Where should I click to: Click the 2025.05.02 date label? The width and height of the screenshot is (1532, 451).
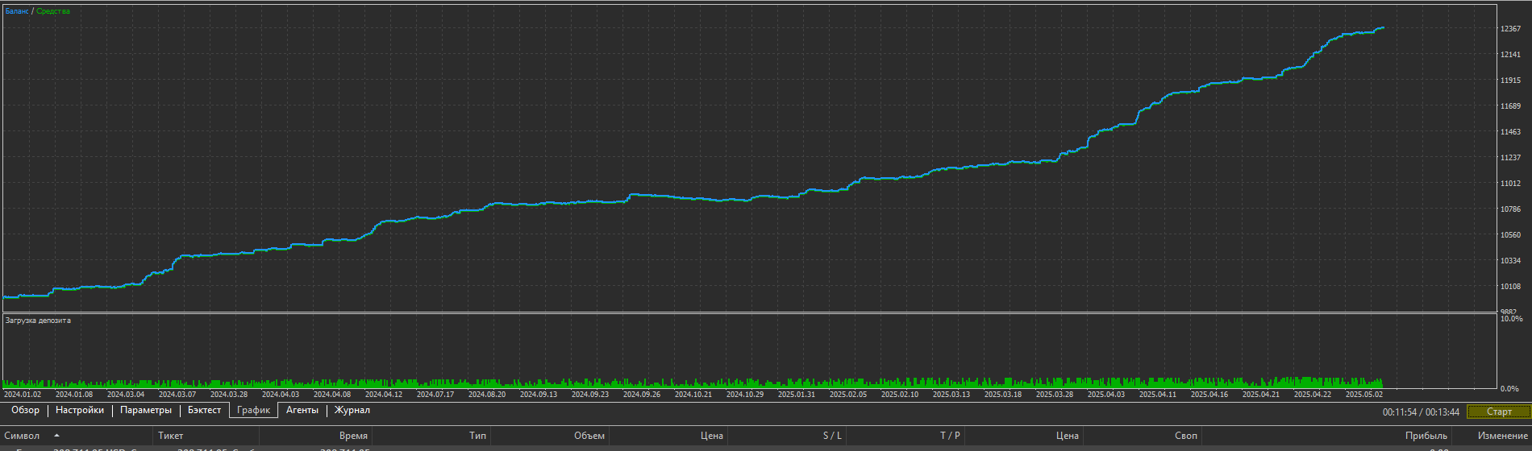pos(1364,395)
